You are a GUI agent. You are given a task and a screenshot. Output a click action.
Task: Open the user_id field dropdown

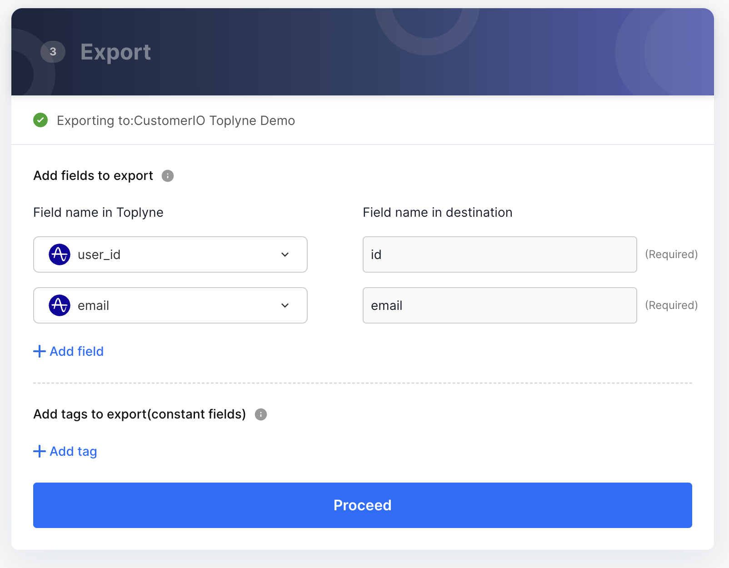170,254
